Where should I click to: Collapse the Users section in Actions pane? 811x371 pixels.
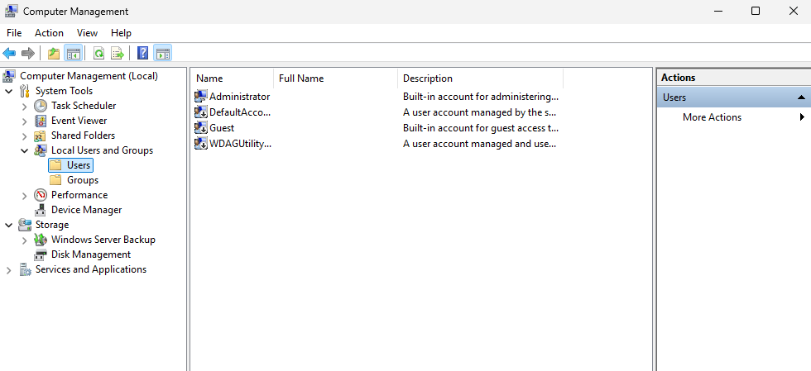point(801,98)
